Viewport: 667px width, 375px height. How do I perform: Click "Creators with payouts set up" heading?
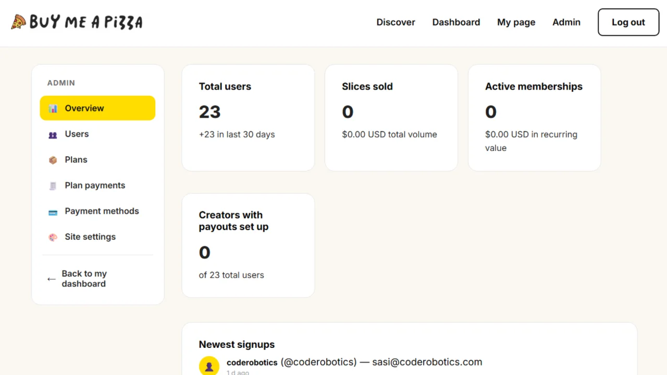coord(233,221)
